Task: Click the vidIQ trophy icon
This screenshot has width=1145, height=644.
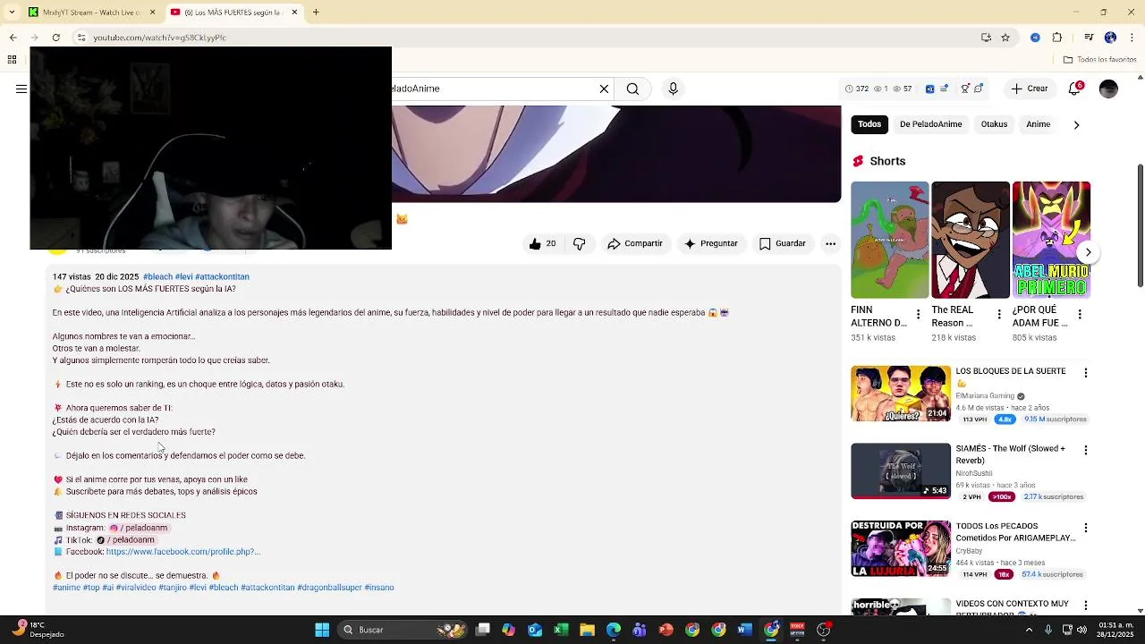Action: tap(965, 89)
